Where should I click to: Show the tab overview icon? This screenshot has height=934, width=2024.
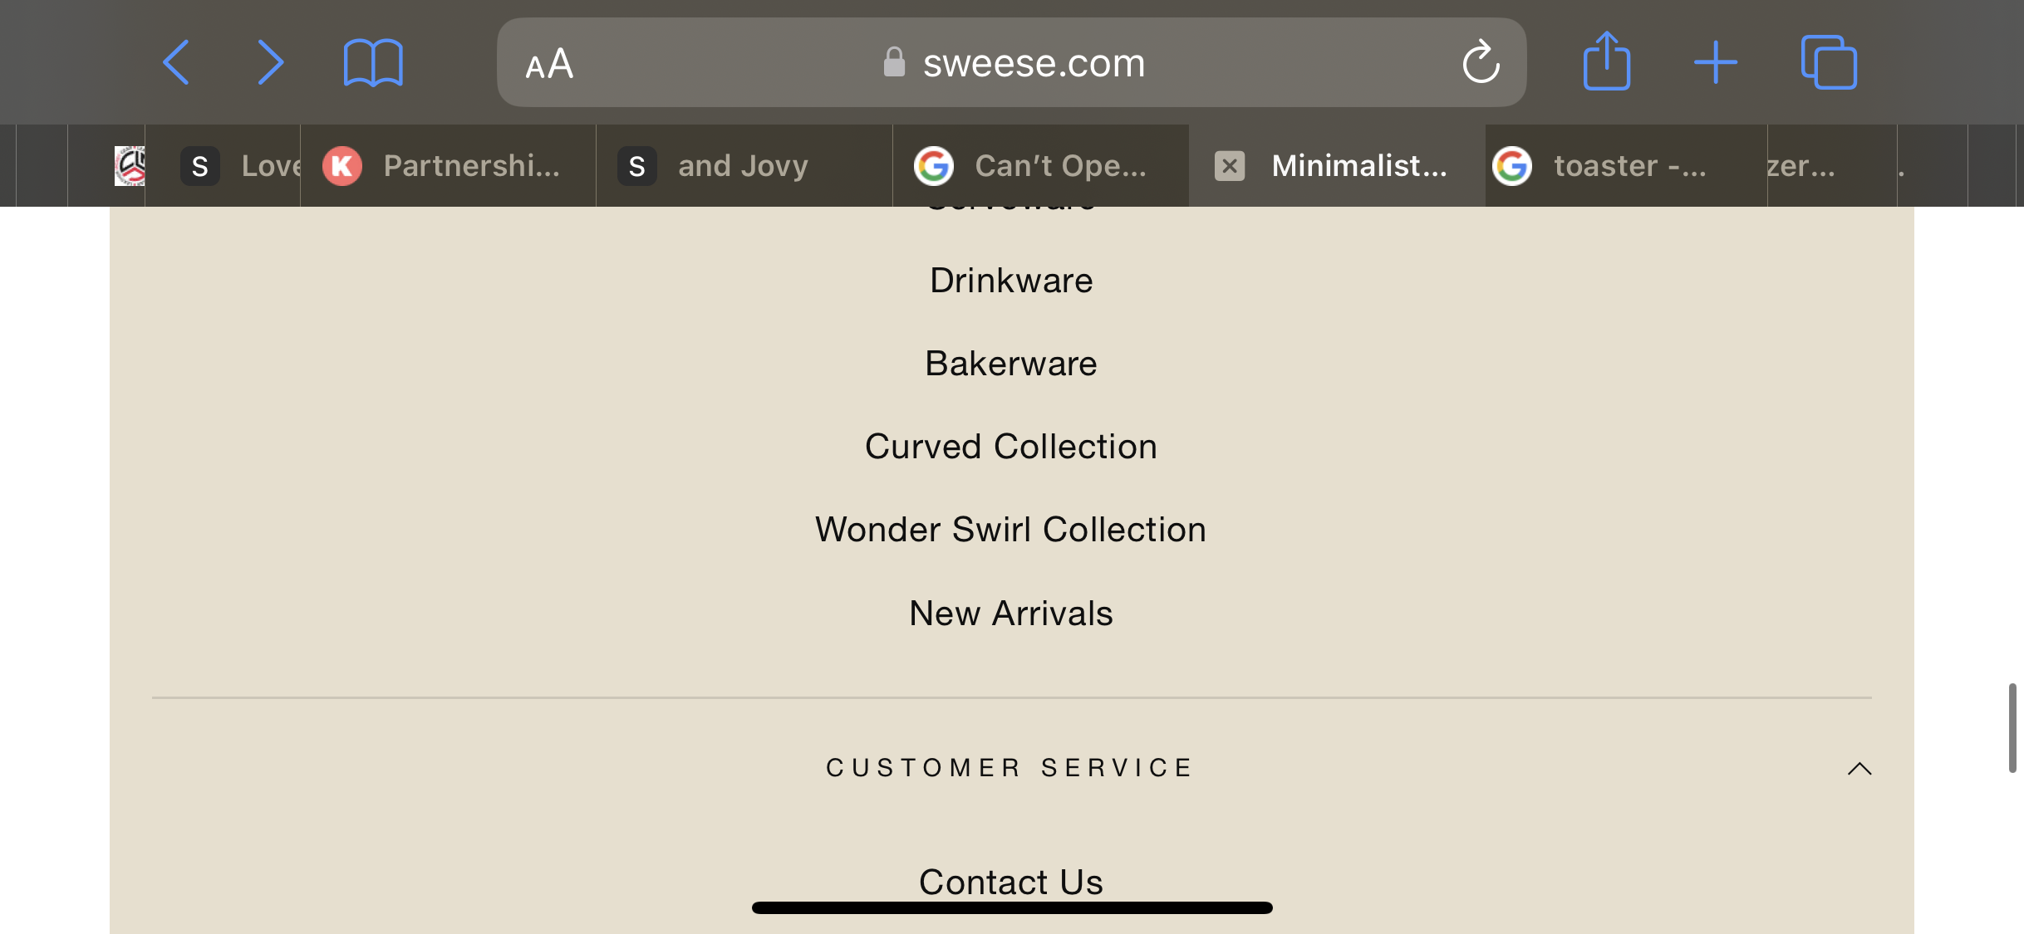(1829, 61)
